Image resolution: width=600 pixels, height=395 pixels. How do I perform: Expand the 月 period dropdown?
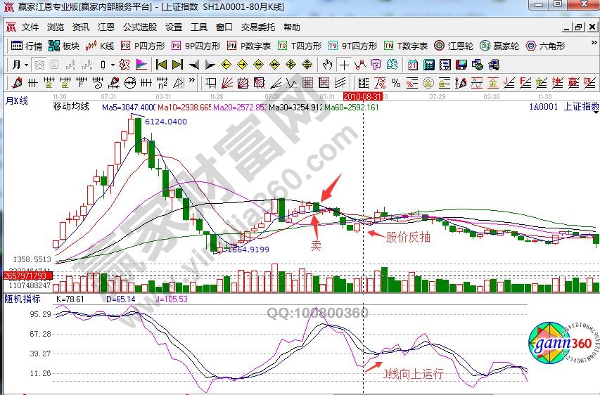pyautogui.click(x=18, y=65)
